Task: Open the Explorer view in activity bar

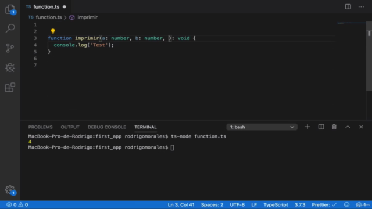Action: tap(10, 9)
